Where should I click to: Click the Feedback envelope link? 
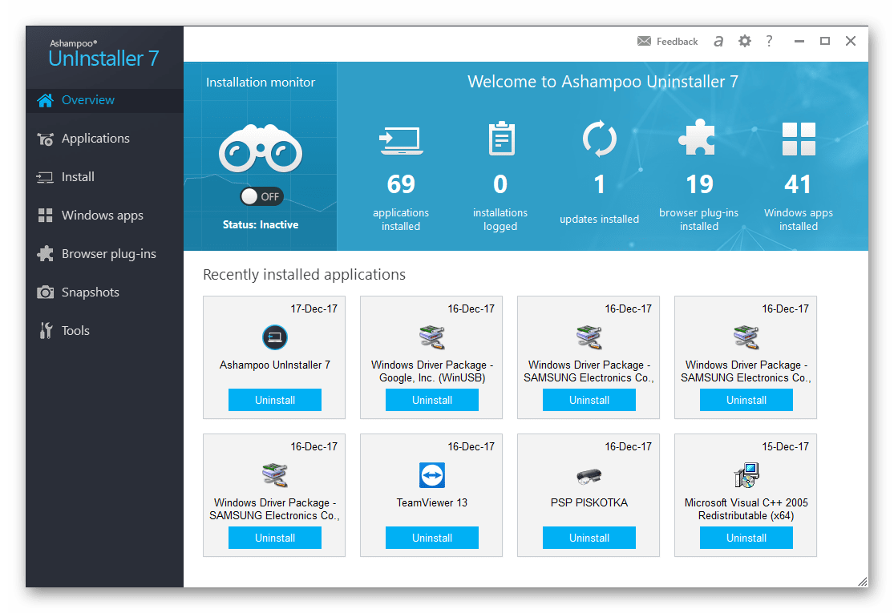667,41
